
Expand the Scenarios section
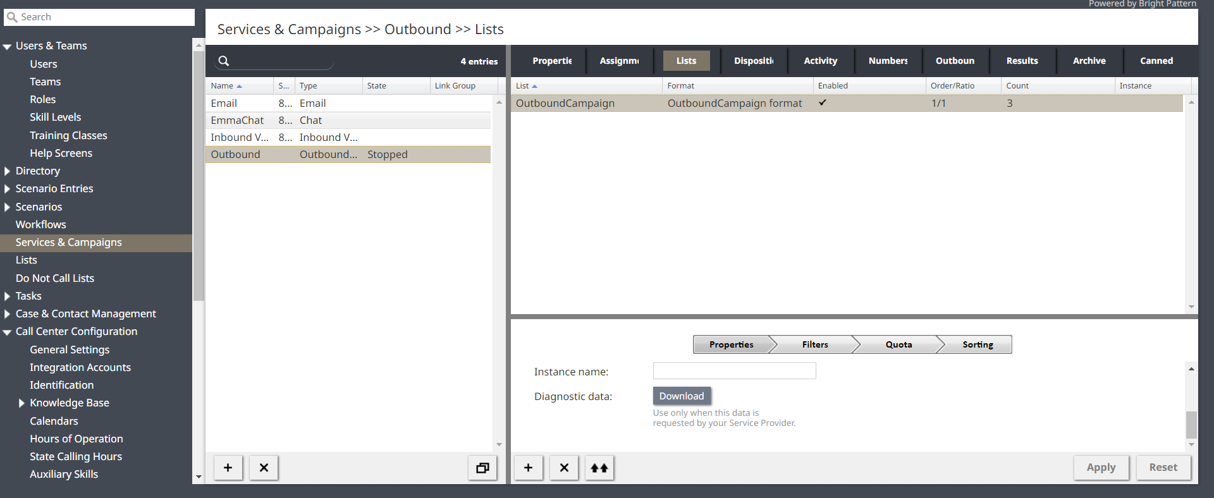pos(7,207)
